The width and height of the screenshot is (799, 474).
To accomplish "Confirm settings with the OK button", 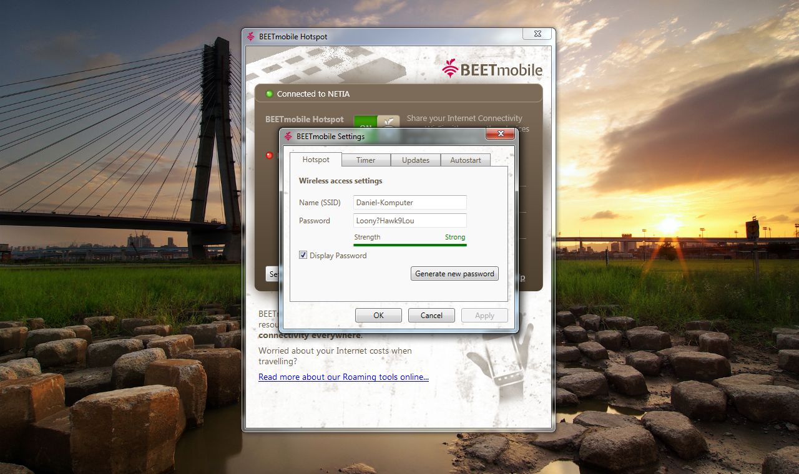I will tap(378, 316).
